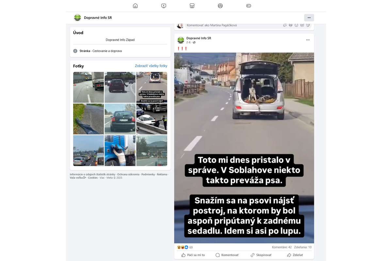Image resolution: width=392 pixels, height=261 pixels.
Task: Open the page options three-dot button
Action: coord(309,18)
